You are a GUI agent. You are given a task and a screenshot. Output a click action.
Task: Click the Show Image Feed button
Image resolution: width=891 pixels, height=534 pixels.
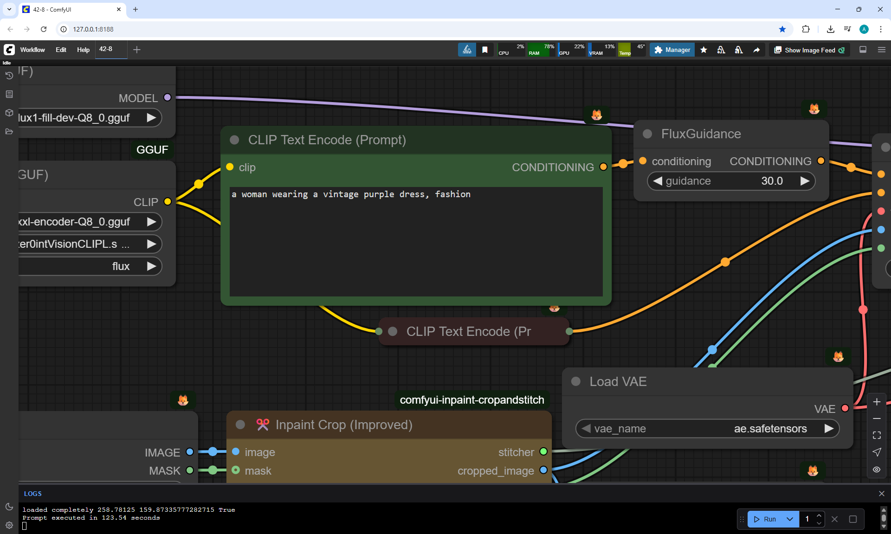coord(809,50)
